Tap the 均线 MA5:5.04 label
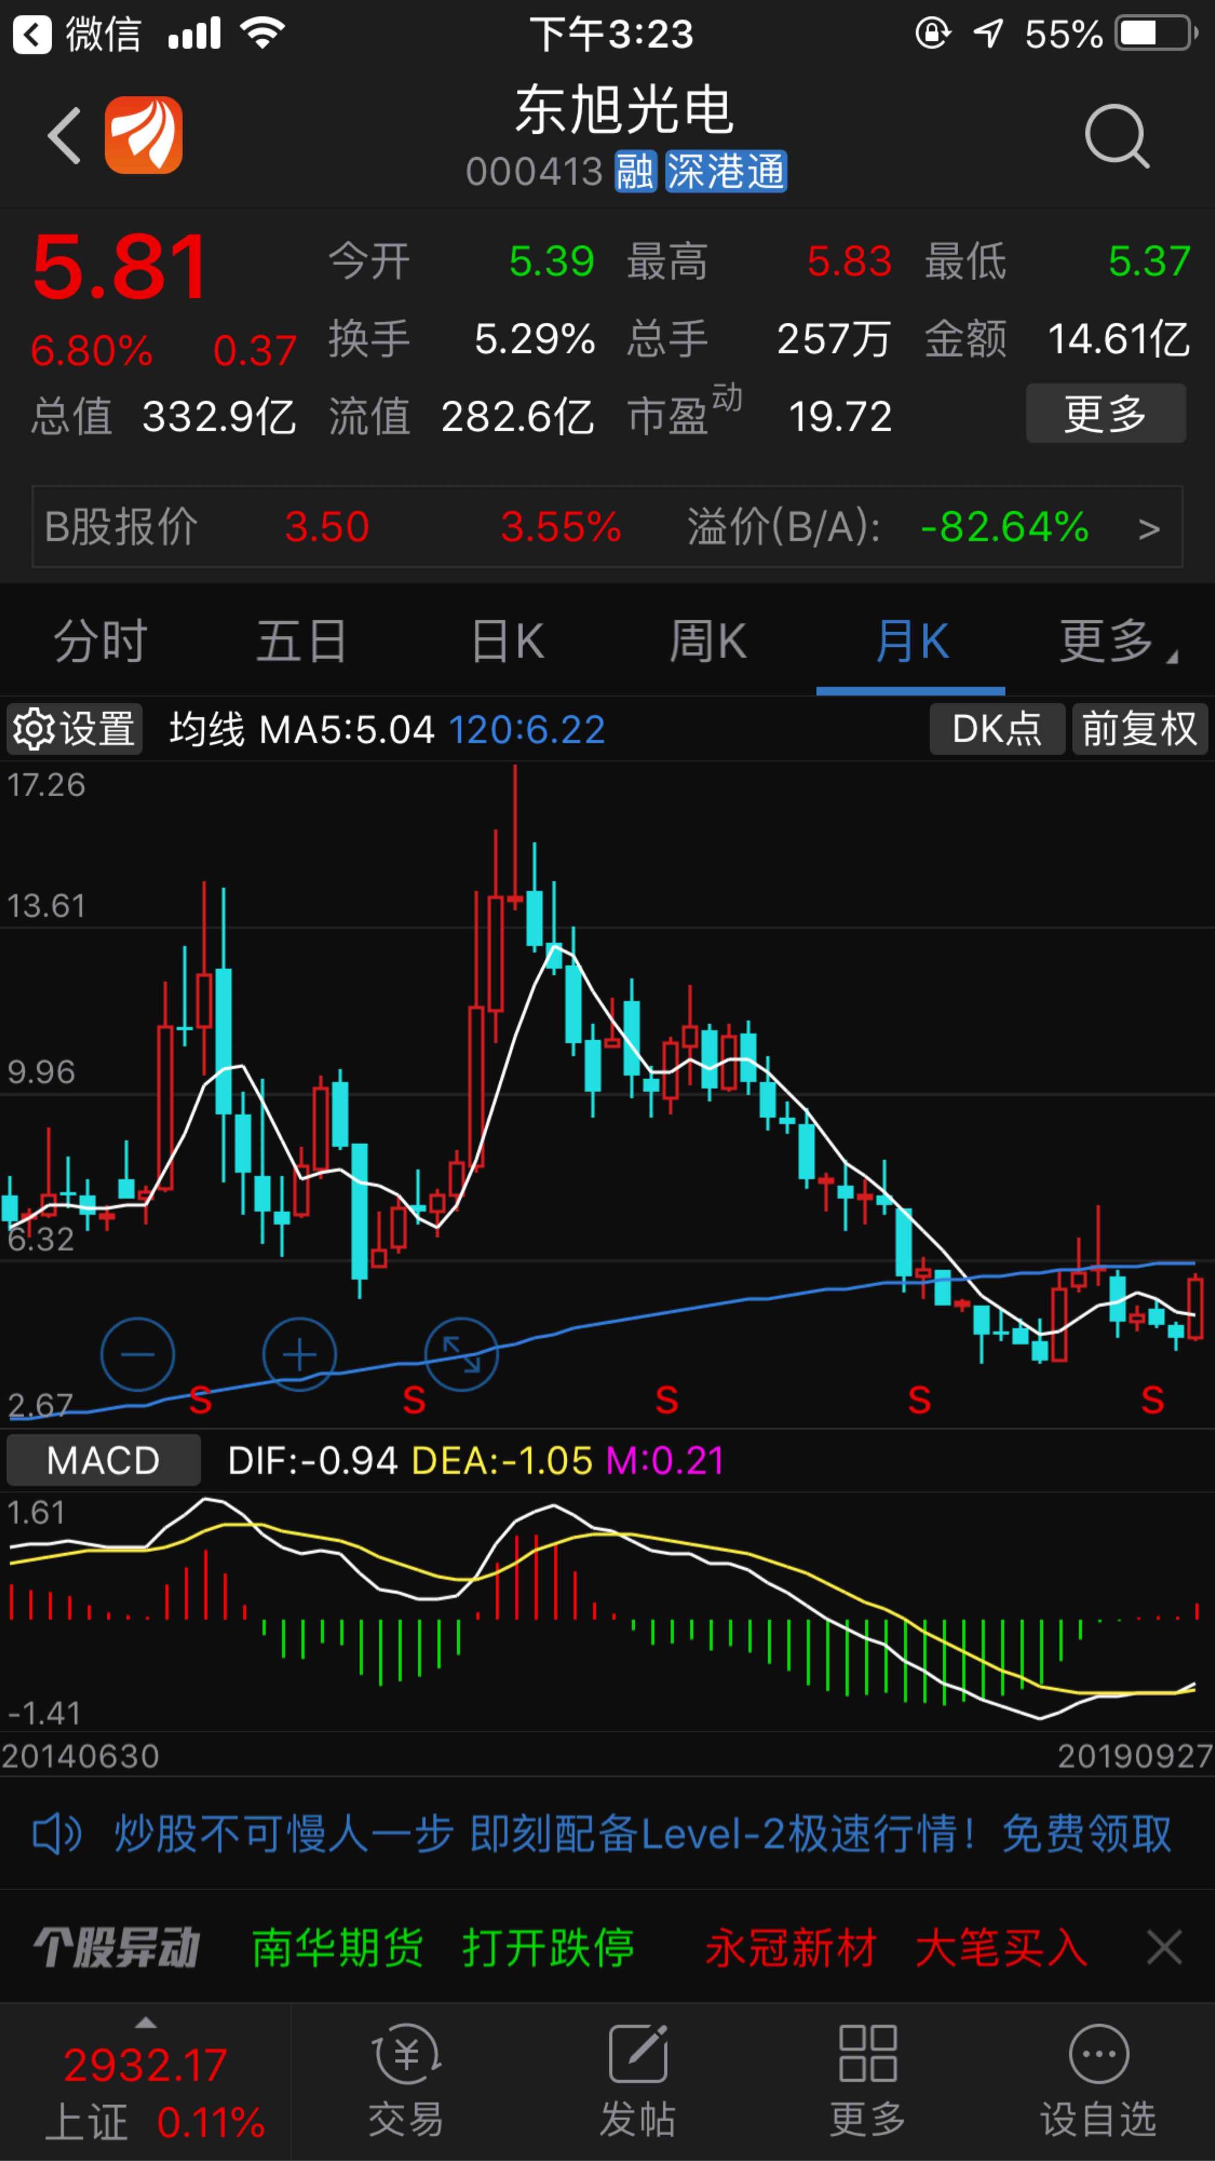Image resolution: width=1215 pixels, height=2161 pixels. (302, 729)
